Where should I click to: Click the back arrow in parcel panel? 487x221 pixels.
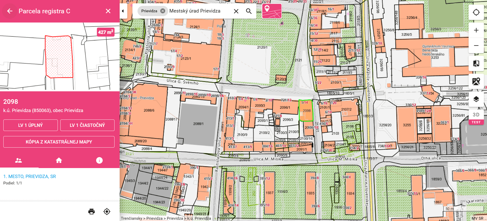(10, 11)
